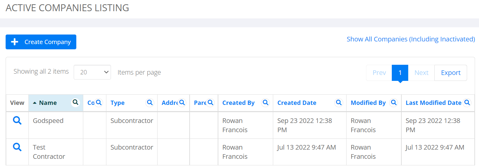Open the Name column search filter
Image resolution: width=479 pixels, height=168 pixels.
(x=76, y=103)
